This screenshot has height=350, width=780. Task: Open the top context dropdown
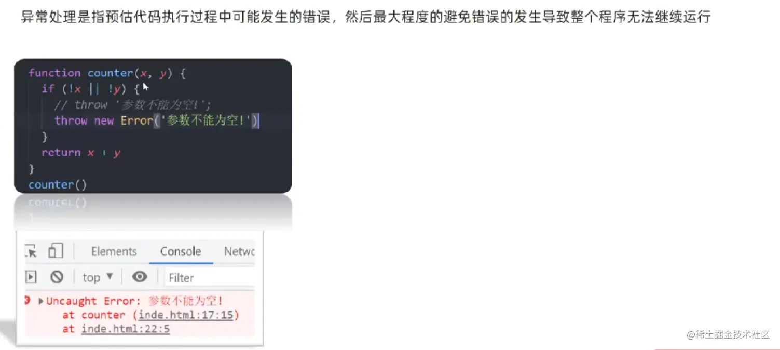[x=98, y=277]
